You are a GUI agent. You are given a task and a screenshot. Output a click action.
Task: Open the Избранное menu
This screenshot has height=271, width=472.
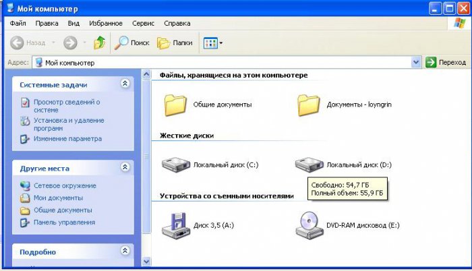click(x=106, y=23)
